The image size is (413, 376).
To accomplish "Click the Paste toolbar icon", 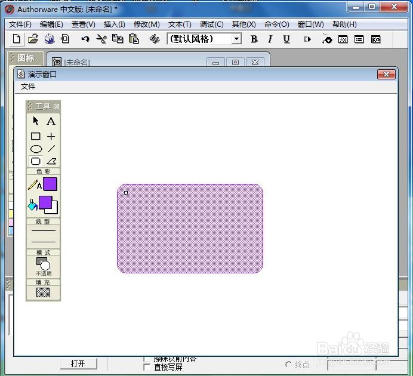I will [134, 39].
